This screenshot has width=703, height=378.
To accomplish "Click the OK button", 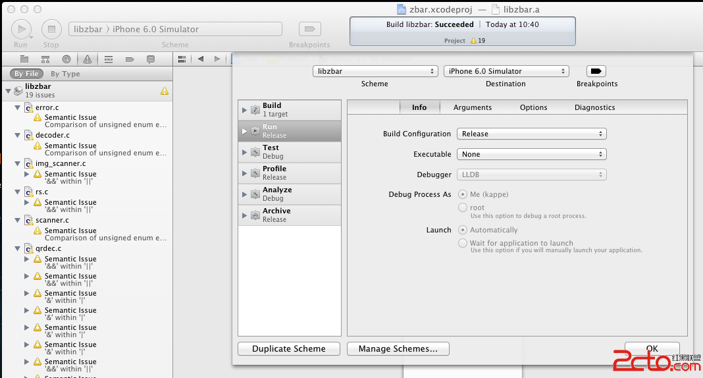I will [x=652, y=348].
